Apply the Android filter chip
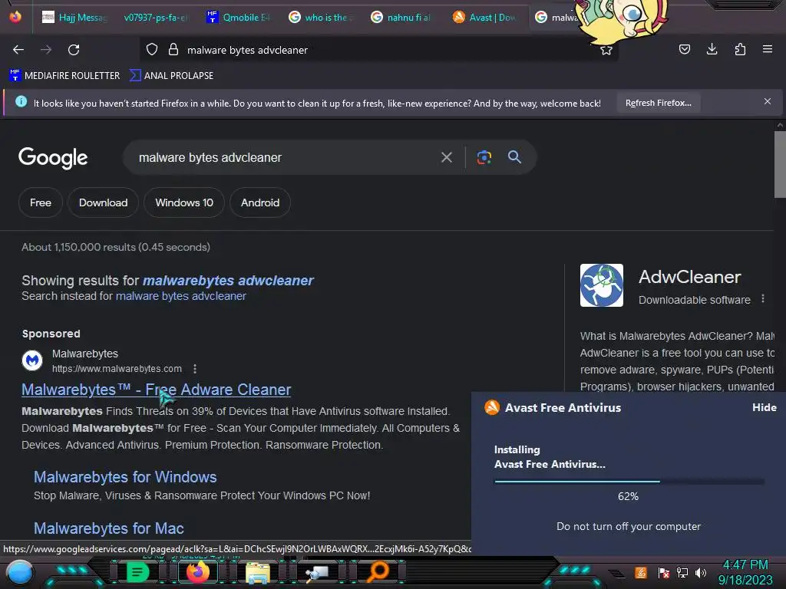 [260, 202]
